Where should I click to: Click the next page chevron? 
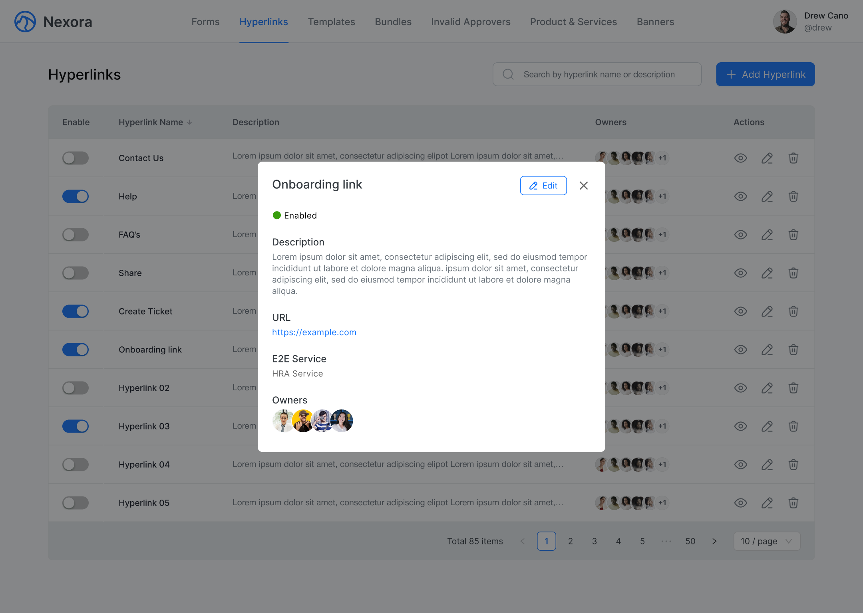tap(714, 541)
